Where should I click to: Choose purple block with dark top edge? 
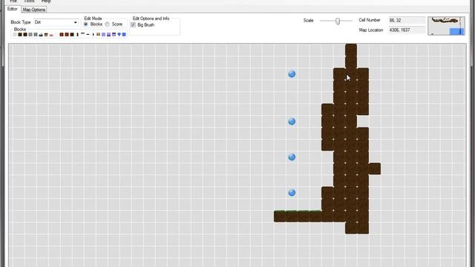pos(114,35)
